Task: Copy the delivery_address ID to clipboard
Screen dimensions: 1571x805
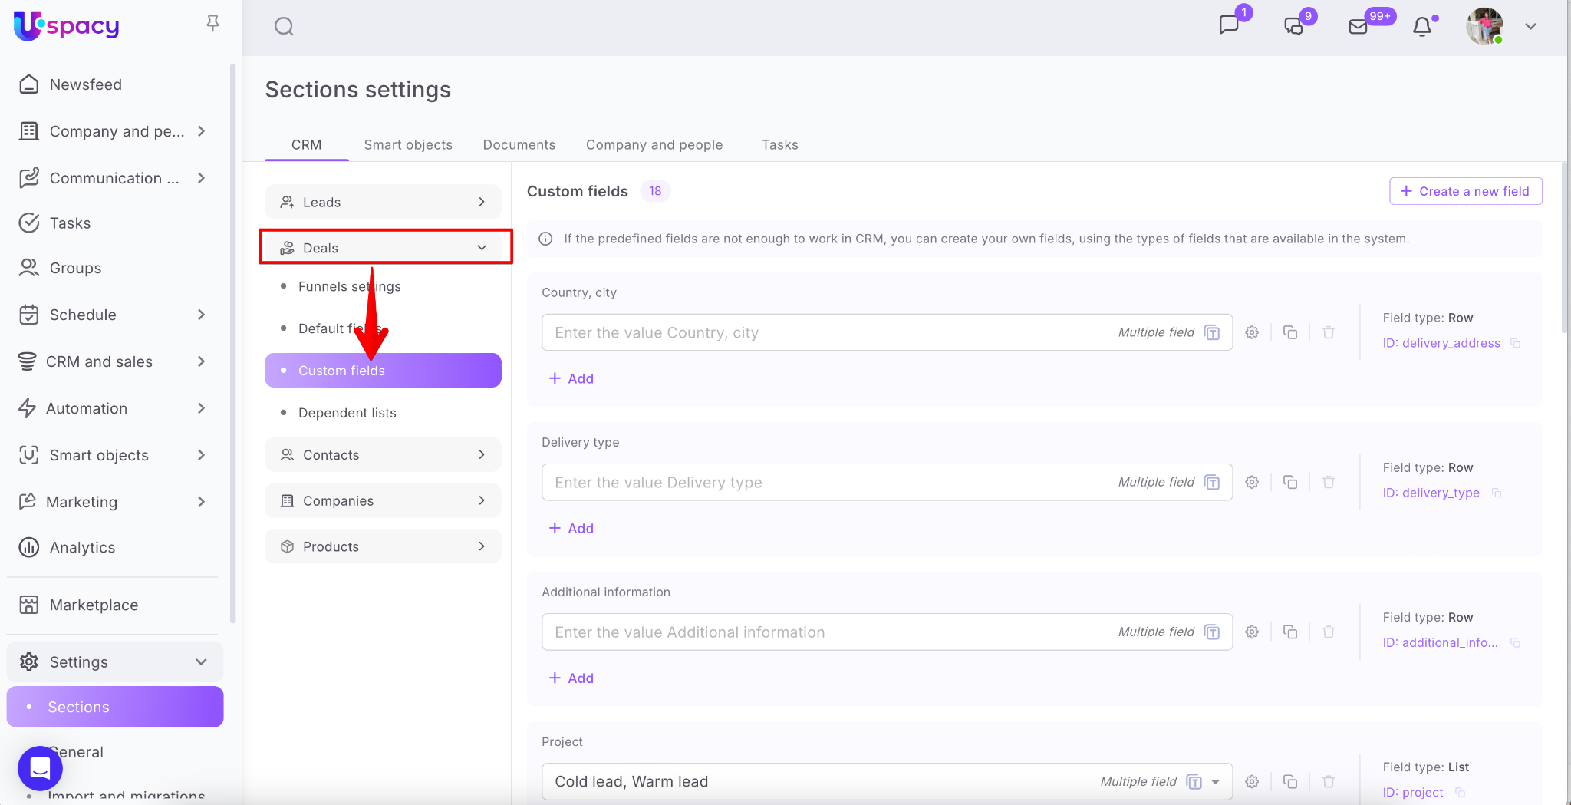Action: [1516, 343]
